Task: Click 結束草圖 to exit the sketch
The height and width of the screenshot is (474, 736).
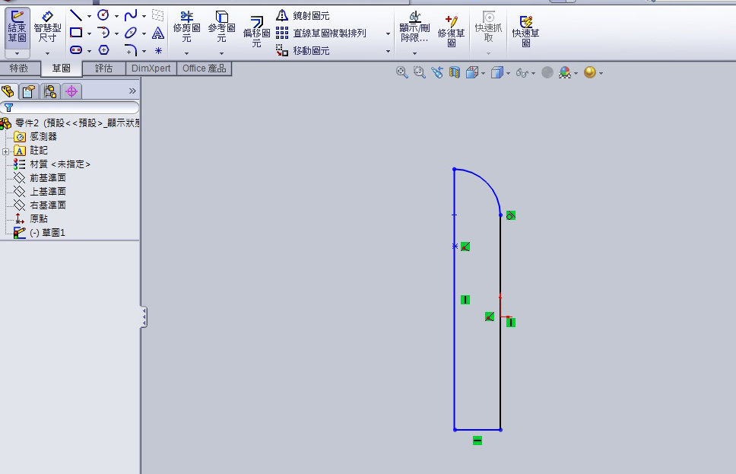Action: tap(17, 27)
